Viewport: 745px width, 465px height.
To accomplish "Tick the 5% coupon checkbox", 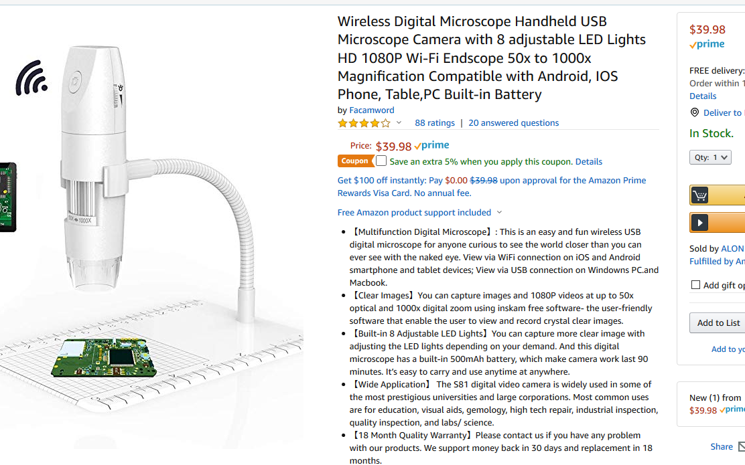I will click(381, 161).
